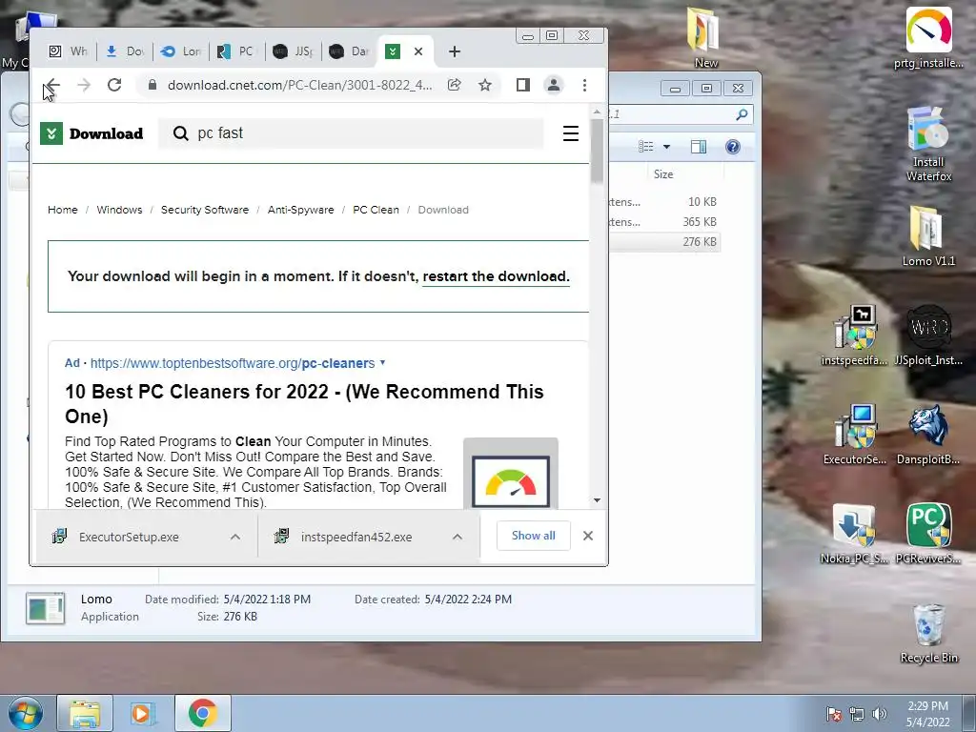Bookmark this page with the star icon
This screenshot has height=732, width=976.
[485, 85]
